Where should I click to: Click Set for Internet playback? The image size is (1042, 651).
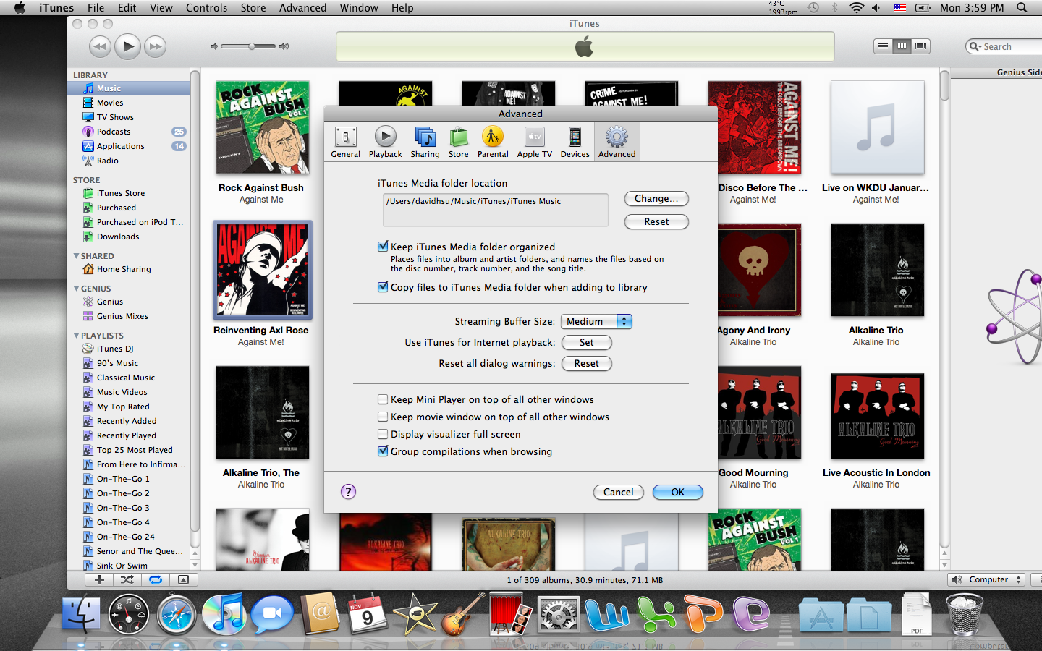587,342
